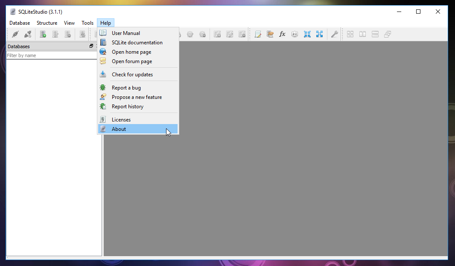Focus the Filter by name field
The width and height of the screenshot is (455, 266).
pos(52,55)
